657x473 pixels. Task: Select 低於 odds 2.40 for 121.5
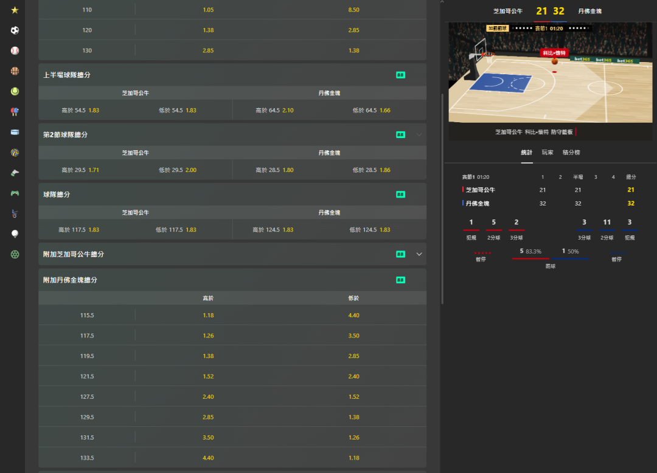coord(353,376)
